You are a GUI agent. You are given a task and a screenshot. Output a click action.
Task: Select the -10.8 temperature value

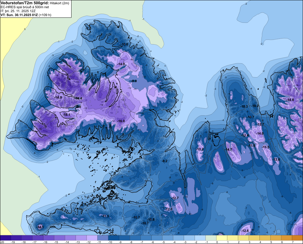[151, 220]
